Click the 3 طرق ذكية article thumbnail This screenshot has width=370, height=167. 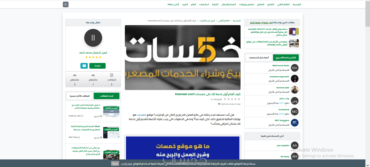(x=111, y=111)
